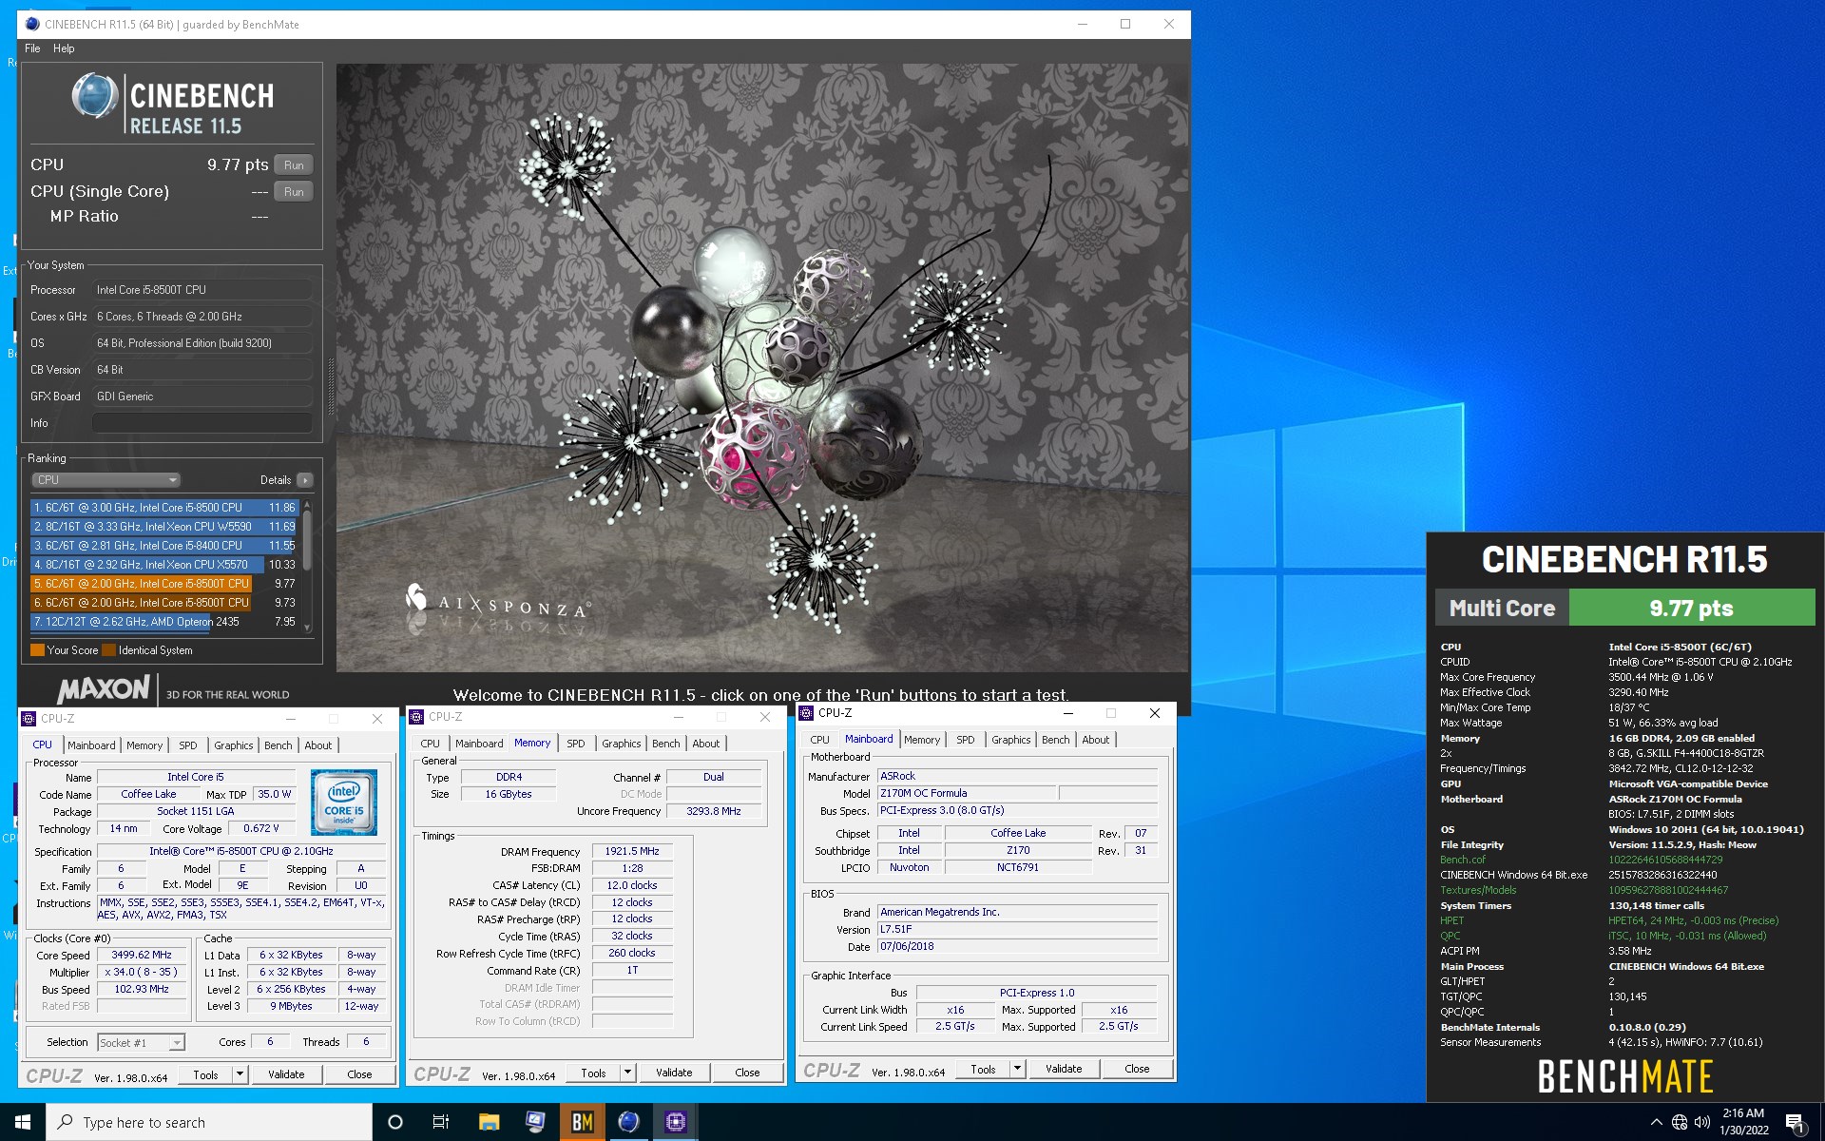Open network status tray icon
Screen dimensions: 1825x1141
[x=1680, y=1122]
